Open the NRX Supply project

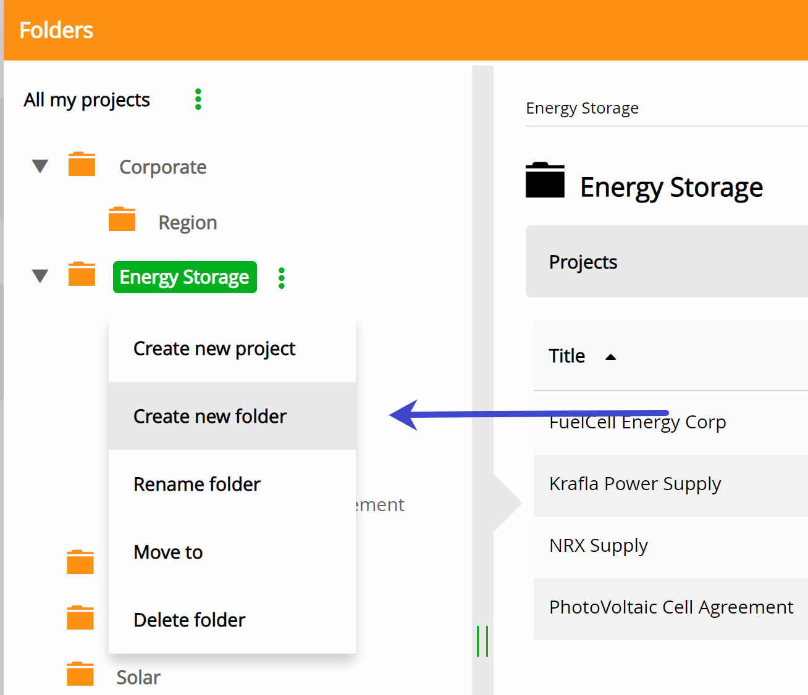pyautogui.click(x=599, y=546)
